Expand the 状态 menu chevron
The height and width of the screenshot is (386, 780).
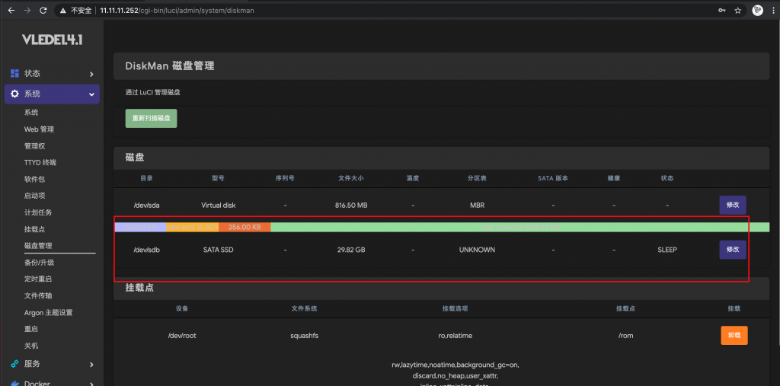point(91,74)
